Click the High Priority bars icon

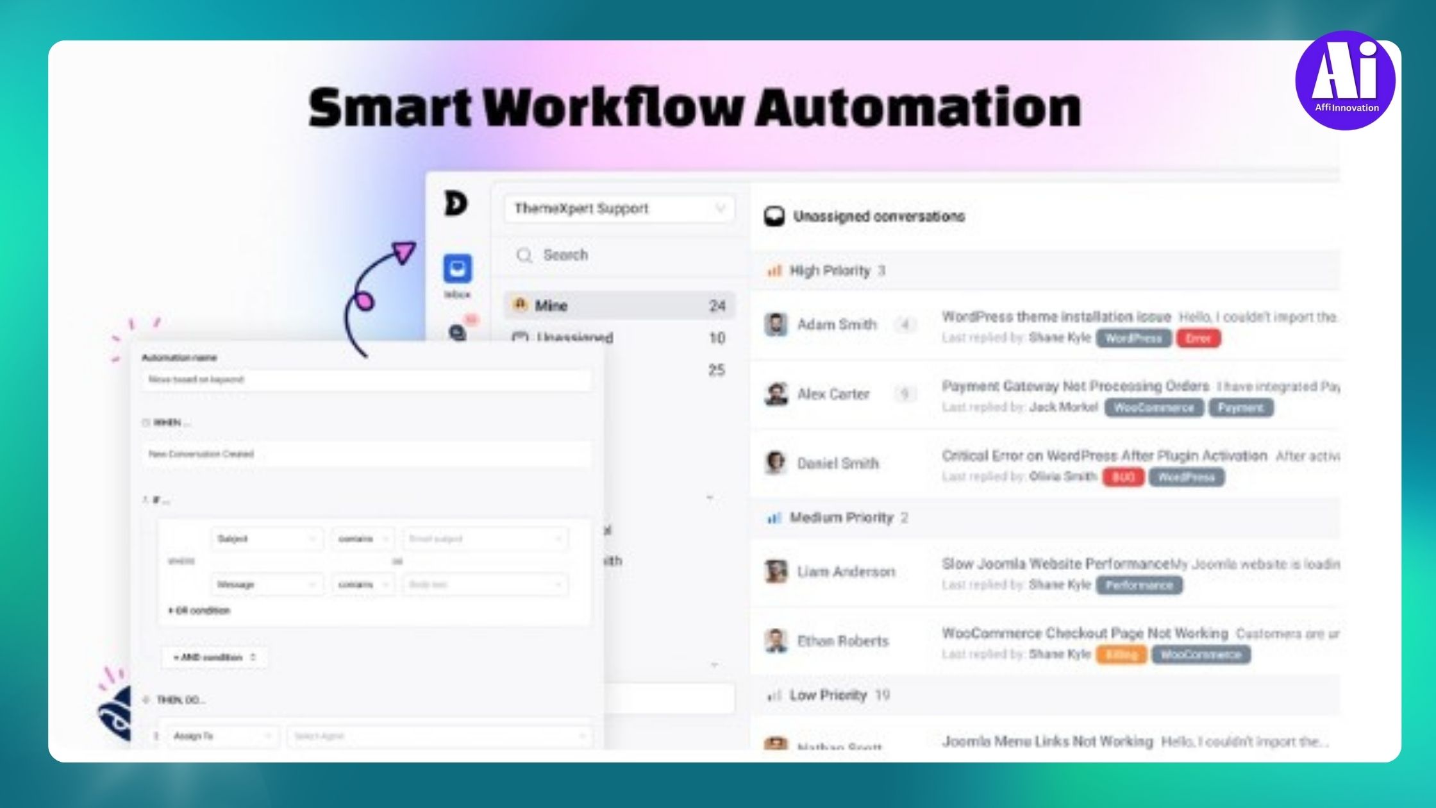coord(774,271)
